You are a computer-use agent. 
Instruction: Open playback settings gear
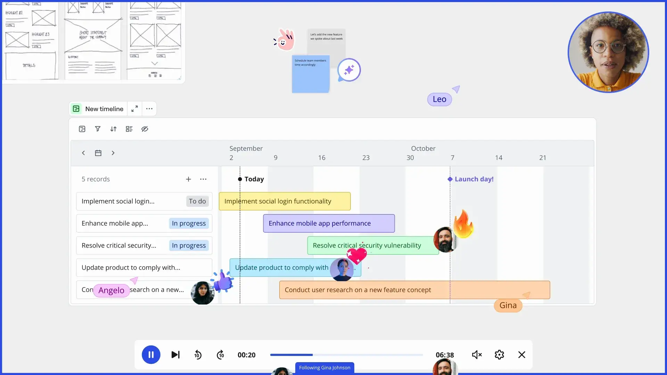499,355
